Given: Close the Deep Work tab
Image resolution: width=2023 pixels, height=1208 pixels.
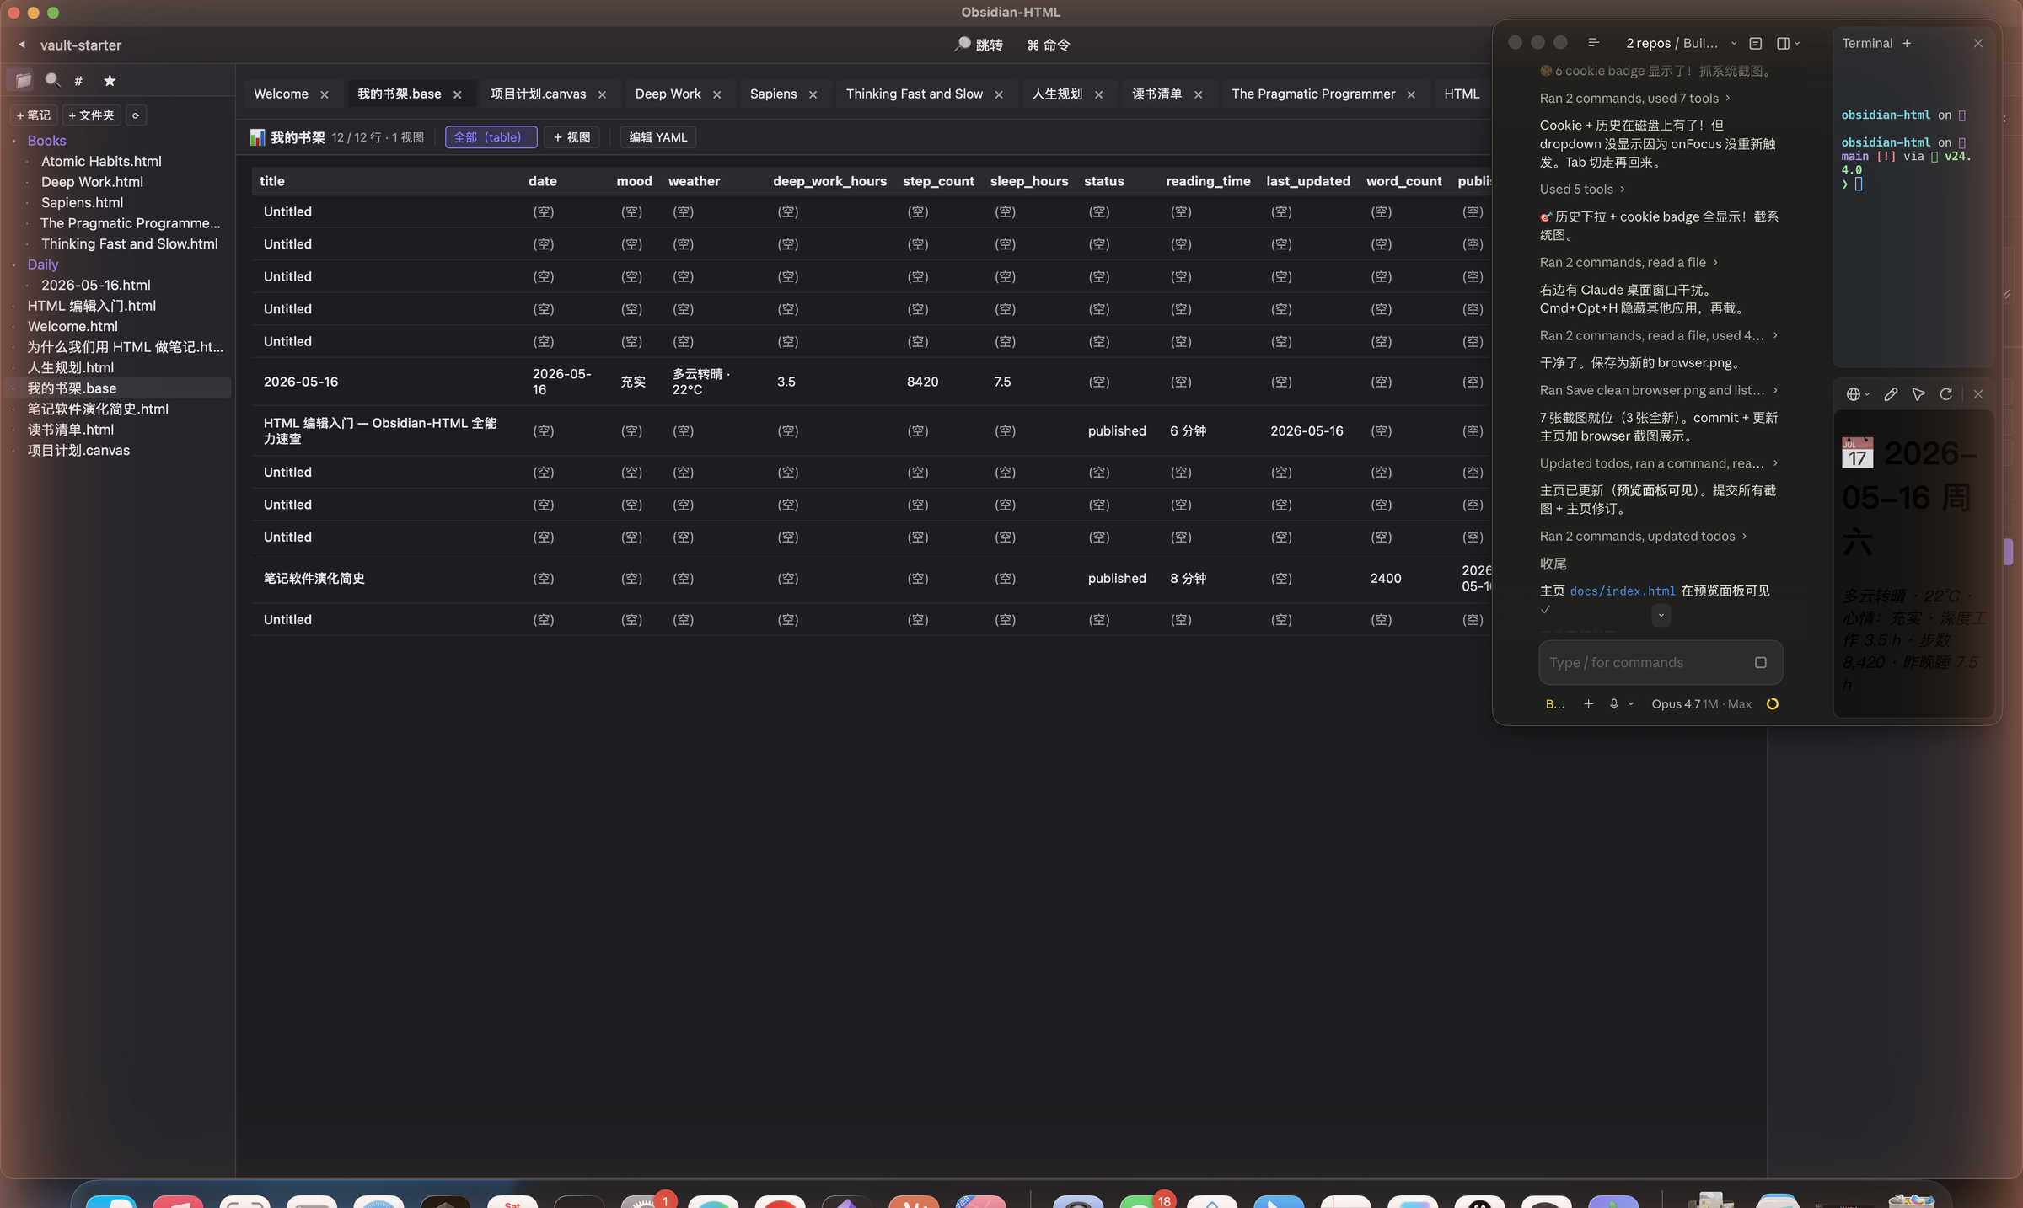Looking at the screenshot, I should [x=717, y=94].
